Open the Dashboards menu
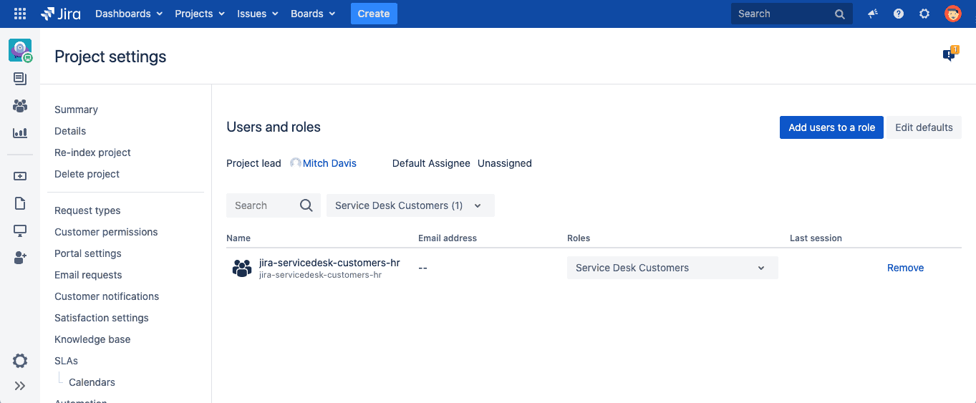The height and width of the screenshot is (403, 976). pyautogui.click(x=129, y=14)
